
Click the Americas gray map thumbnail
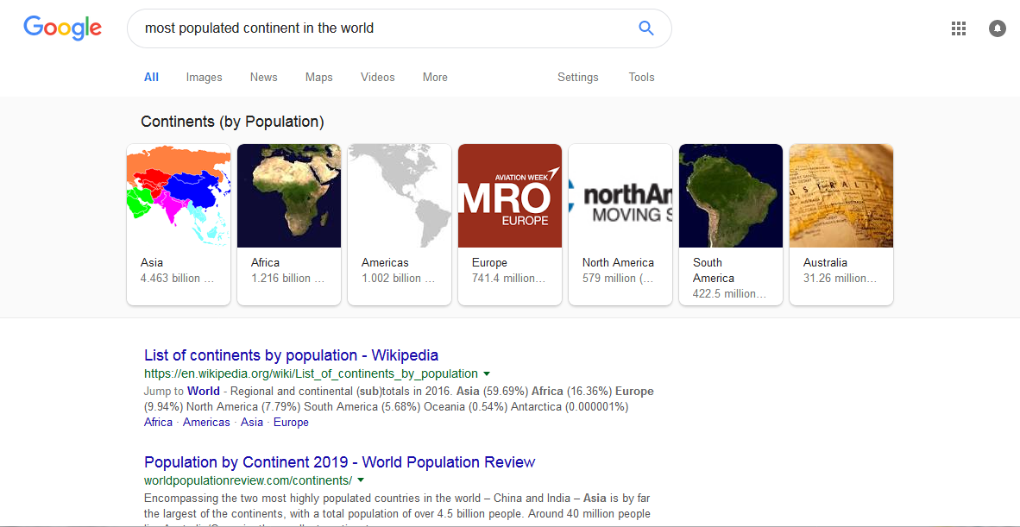tap(400, 196)
